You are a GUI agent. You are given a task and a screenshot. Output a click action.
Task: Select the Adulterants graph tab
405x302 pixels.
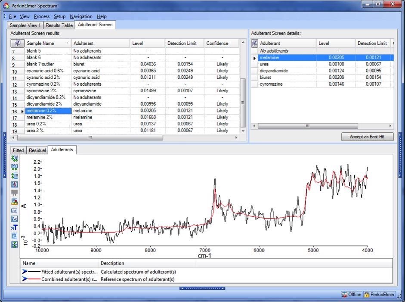[x=62, y=149]
